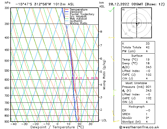The width and height of the screenshot is (167, 129).
Task: Click mixing ratio line label 25
Action: [x=96, y=78]
